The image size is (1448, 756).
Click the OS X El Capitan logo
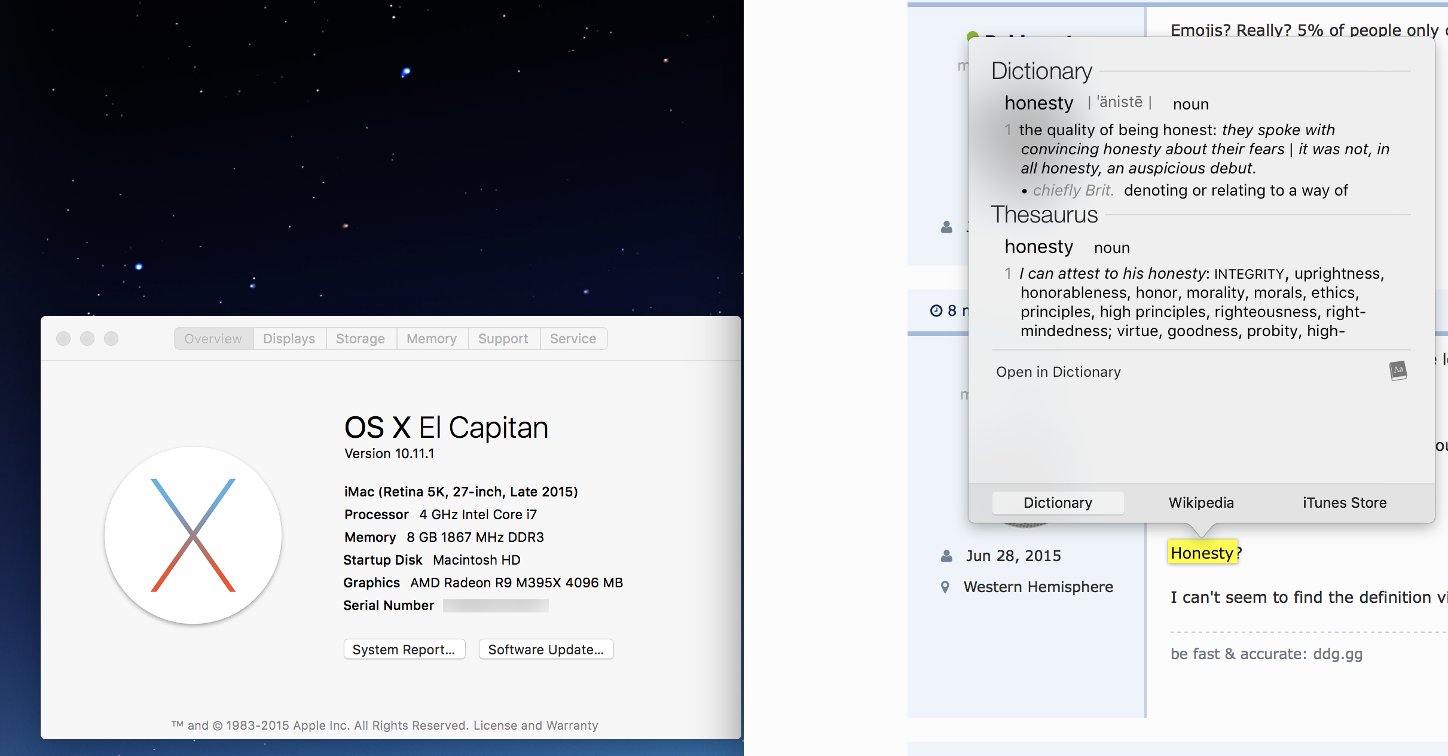click(193, 535)
